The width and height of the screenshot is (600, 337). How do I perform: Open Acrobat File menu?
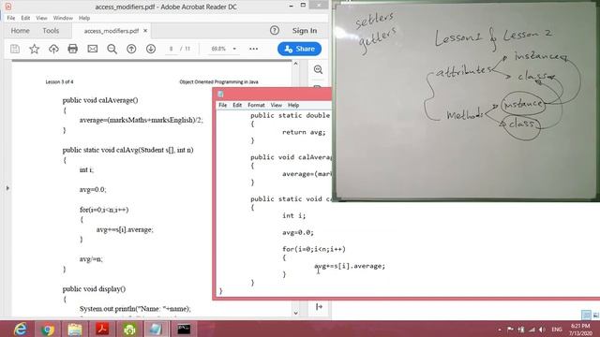11,18
